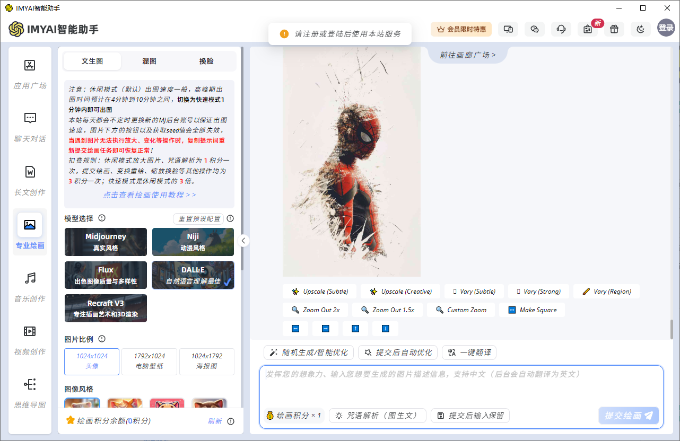680x441 pixels.
Task: Select the Niji 动漫风格 model card
Action: pos(193,242)
